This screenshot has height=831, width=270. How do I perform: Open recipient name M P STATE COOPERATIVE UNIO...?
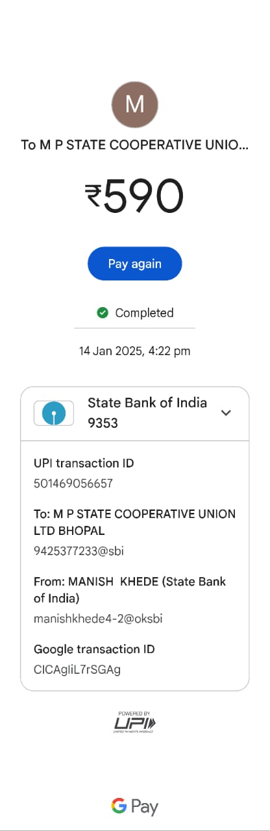135,145
